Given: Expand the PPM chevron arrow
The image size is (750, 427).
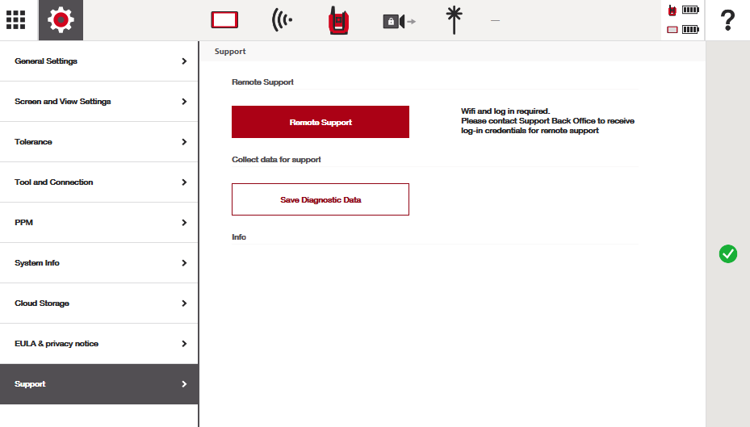Looking at the screenshot, I should [184, 223].
